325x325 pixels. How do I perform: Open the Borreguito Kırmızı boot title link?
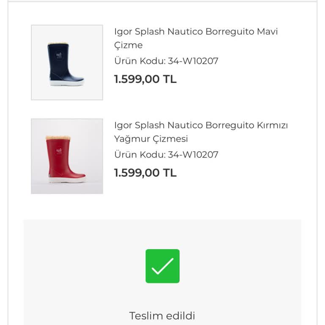click(x=201, y=126)
